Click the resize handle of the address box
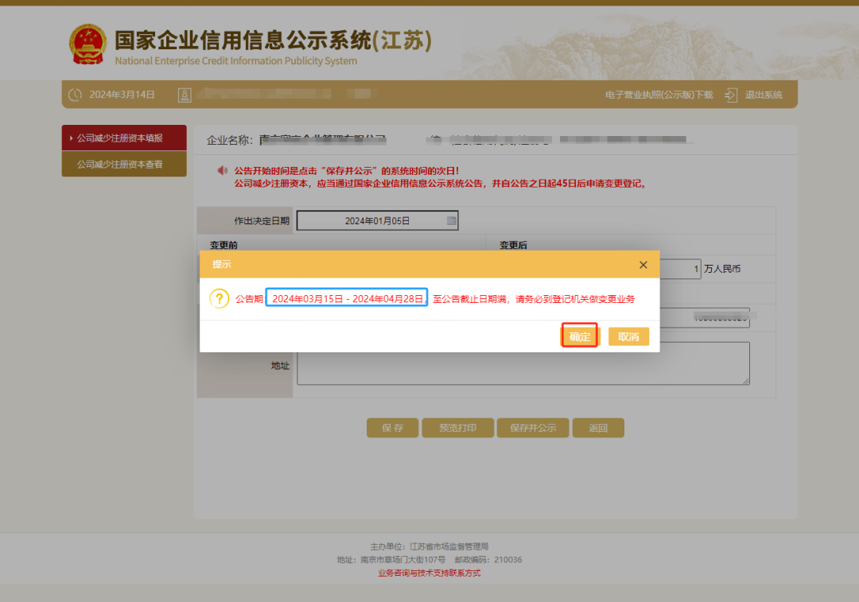This screenshot has width=859, height=602. [746, 381]
